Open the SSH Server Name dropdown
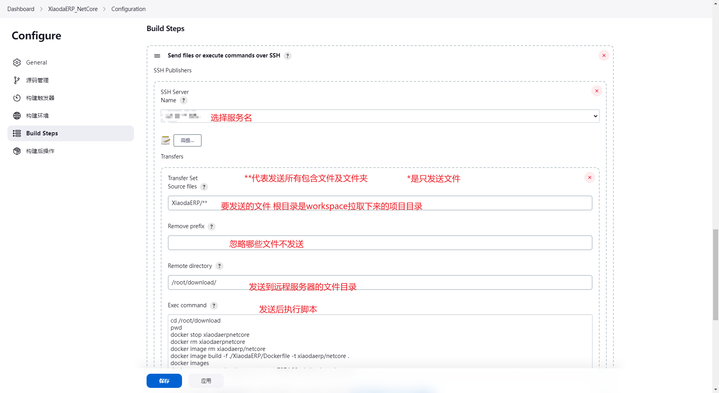 380,116
